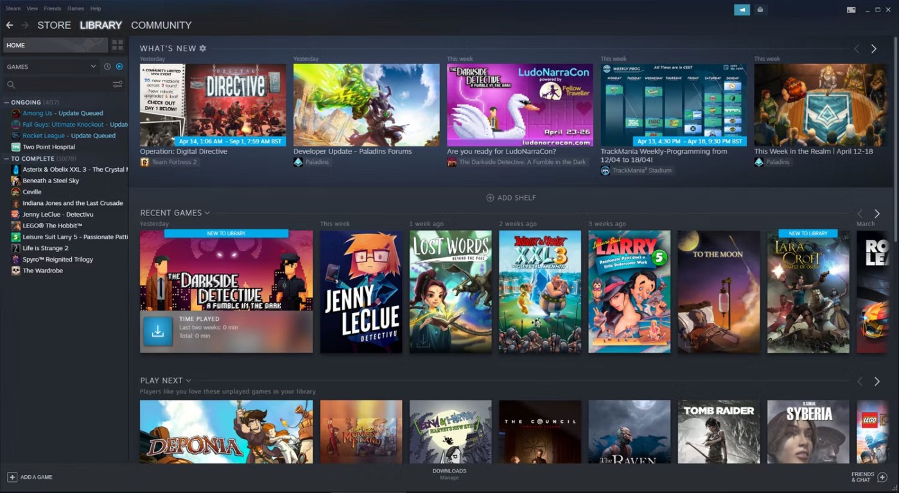The width and height of the screenshot is (899, 493).
Task: Open the View menu
Action: coord(32,8)
